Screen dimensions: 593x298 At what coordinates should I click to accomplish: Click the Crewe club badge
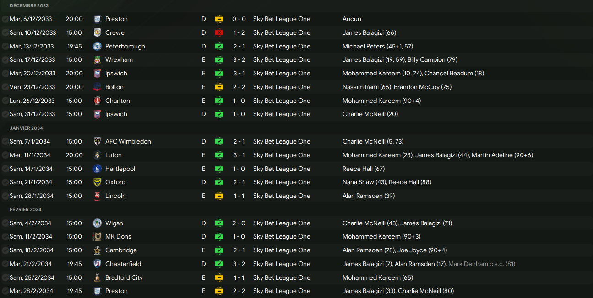[97, 32]
